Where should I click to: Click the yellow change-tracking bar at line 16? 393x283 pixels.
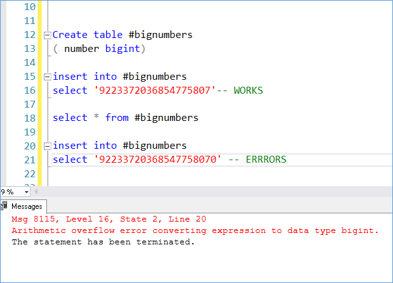pos(39,91)
